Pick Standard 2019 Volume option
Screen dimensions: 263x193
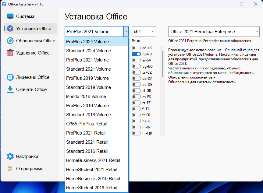click(x=96, y=87)
